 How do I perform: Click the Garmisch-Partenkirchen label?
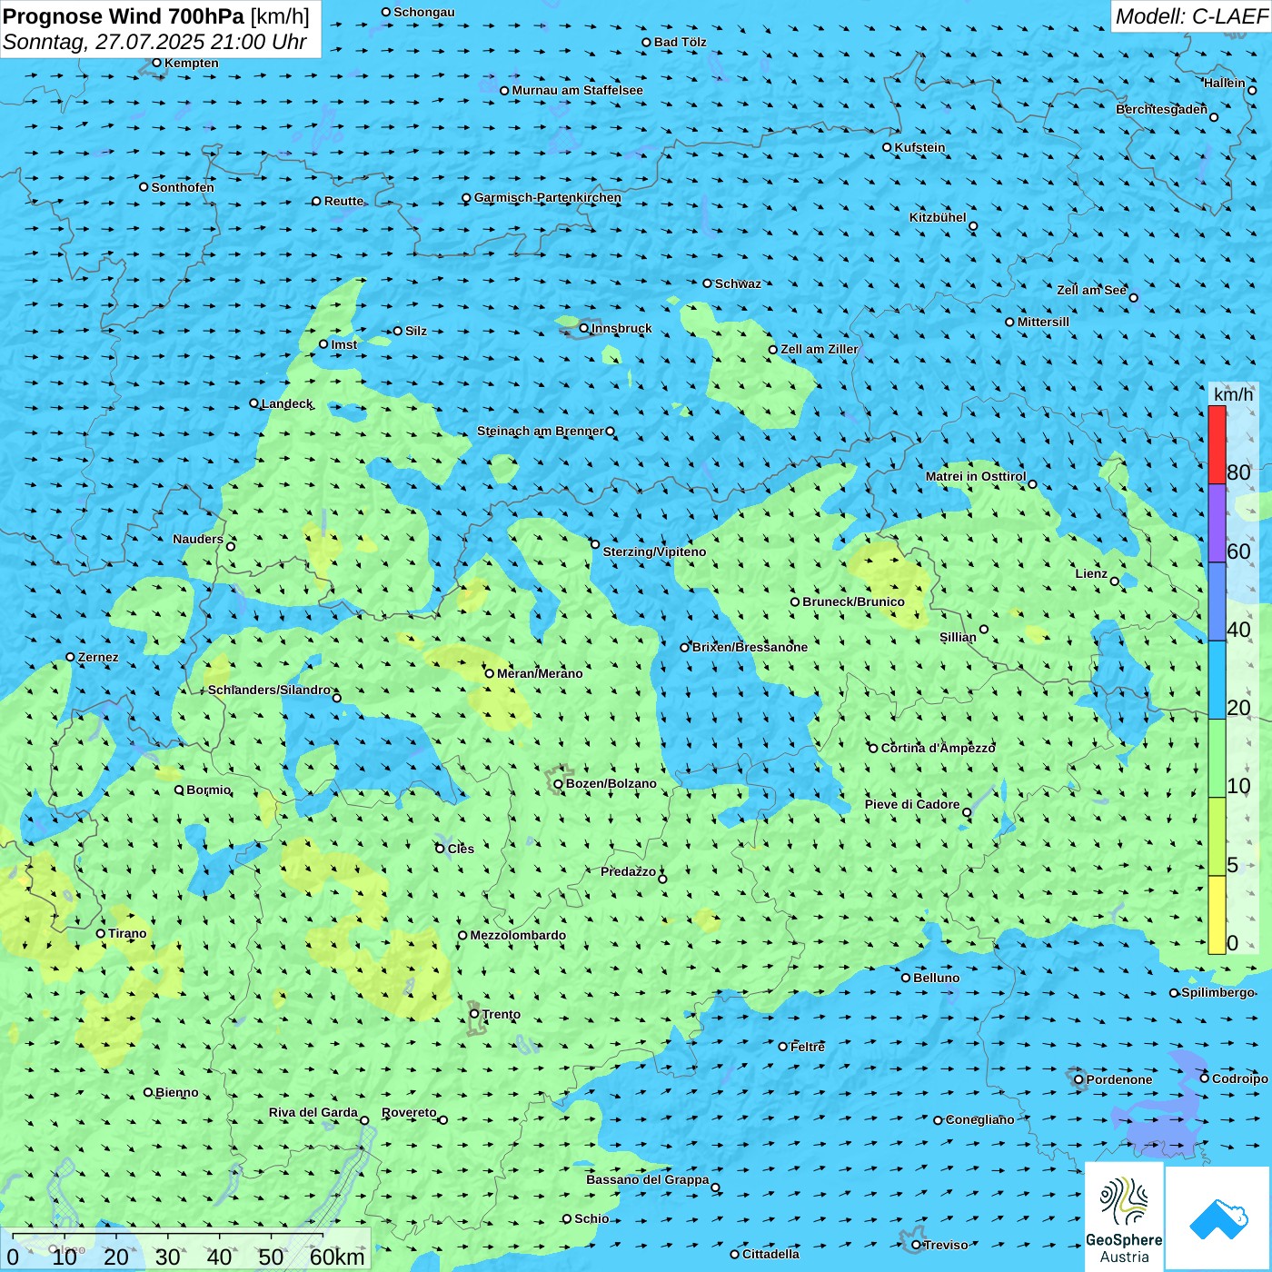point(547,197)
